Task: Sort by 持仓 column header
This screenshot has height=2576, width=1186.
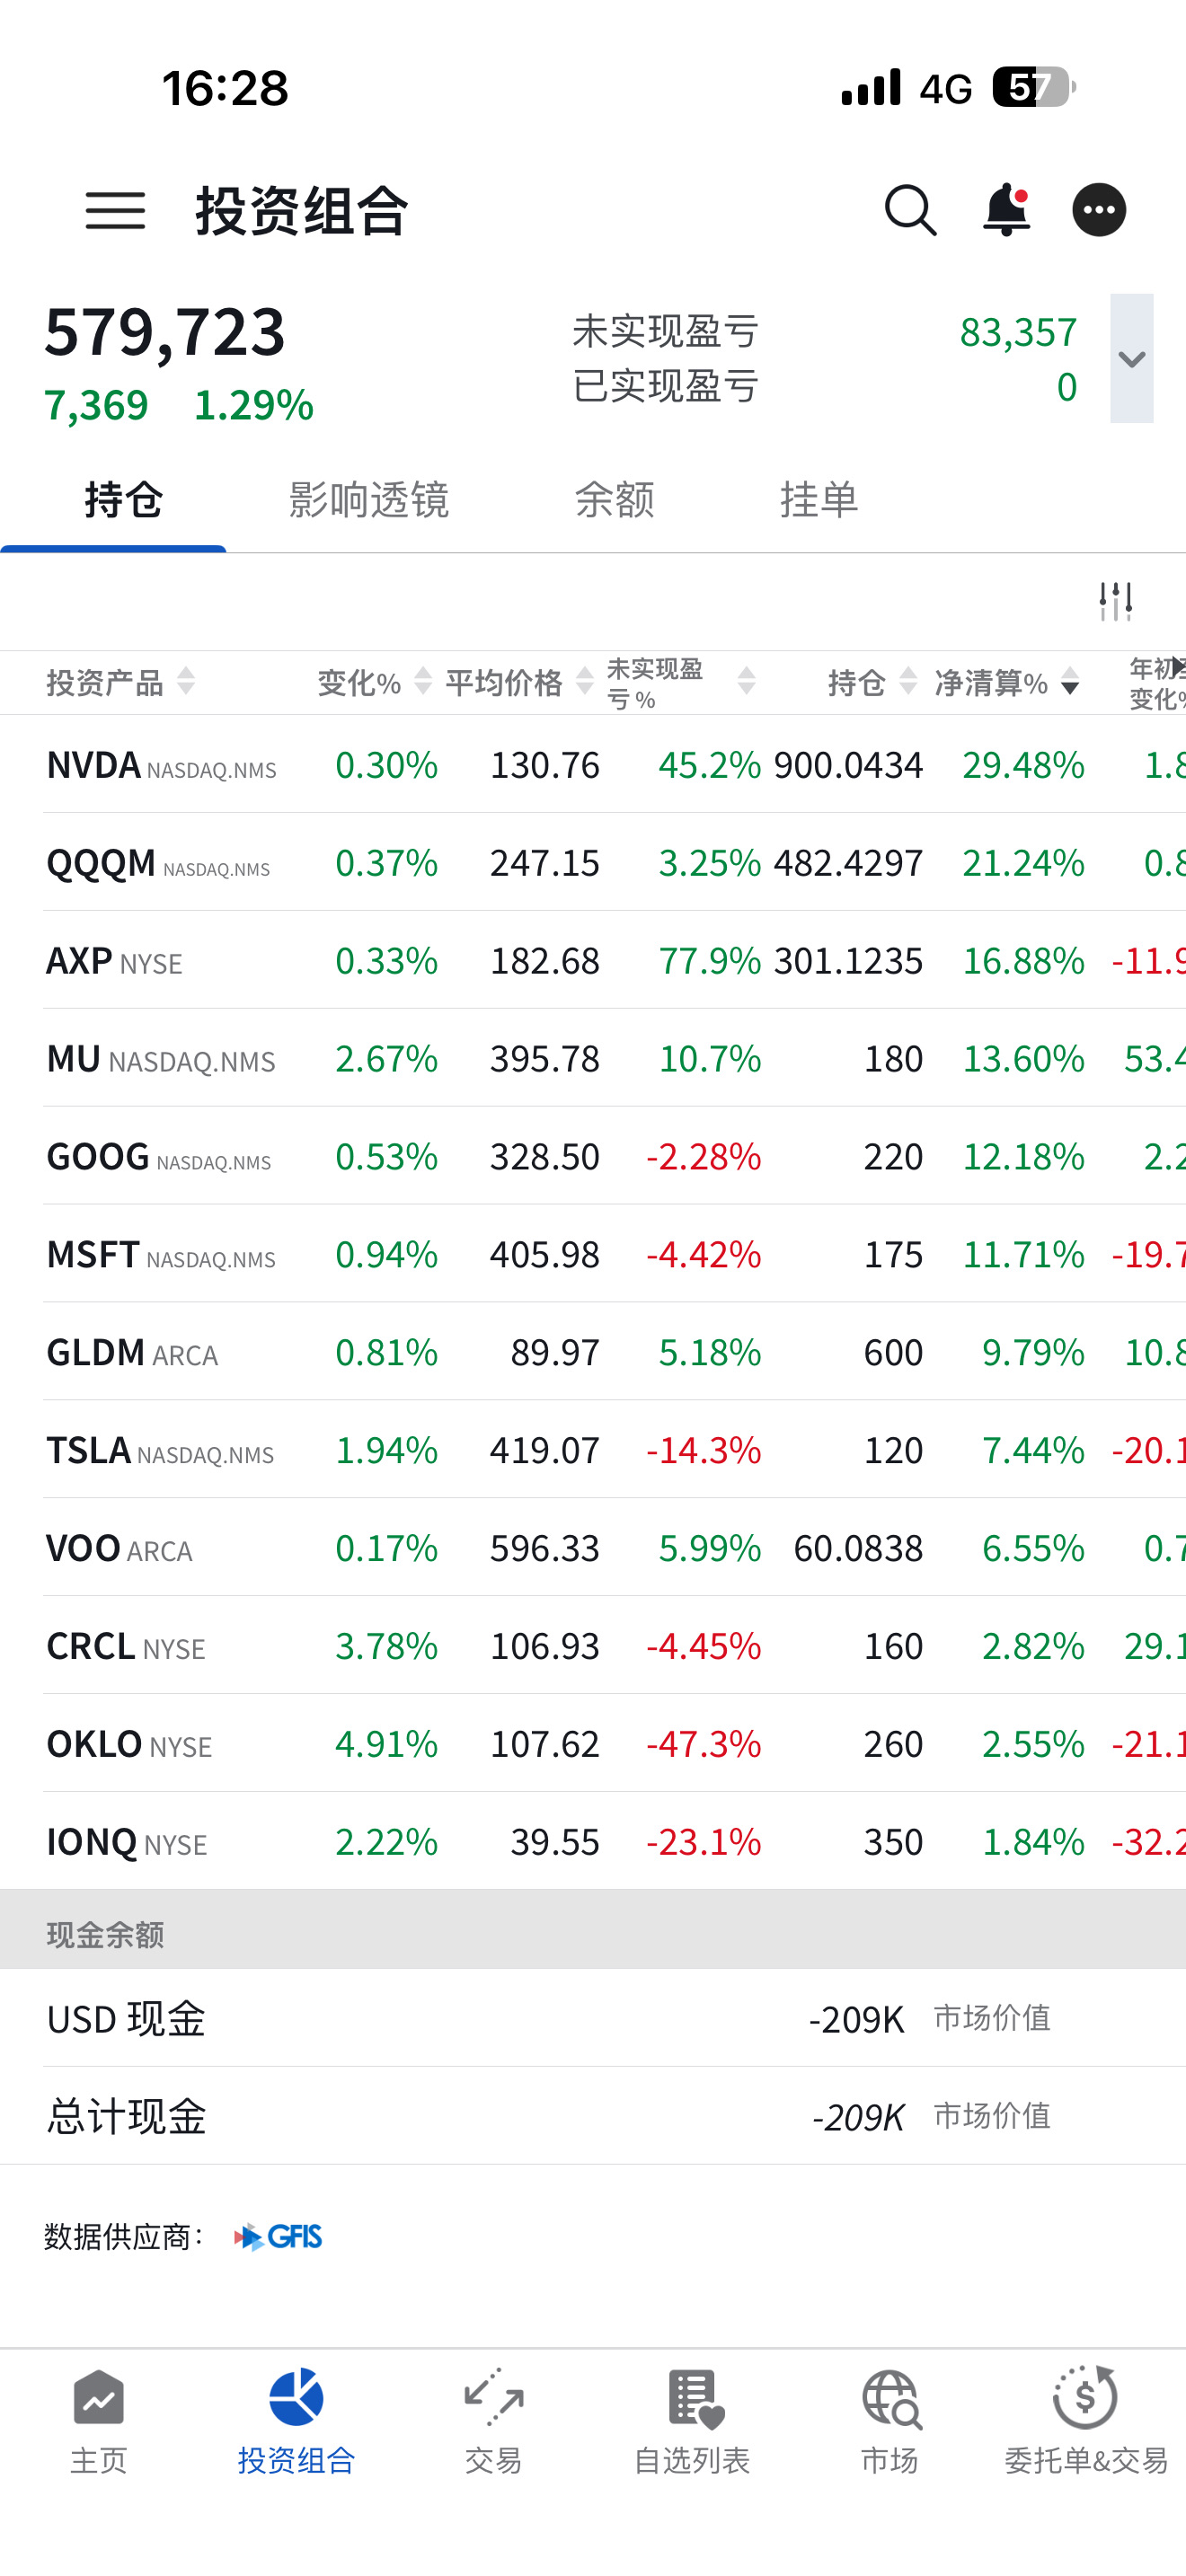Action: click(x=872, y=683)
